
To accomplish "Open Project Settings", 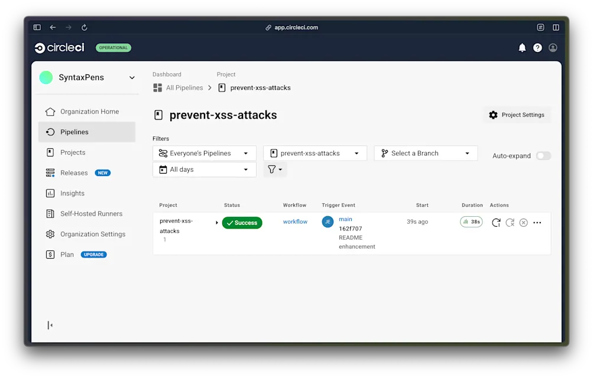I will [x=517, y=115].
